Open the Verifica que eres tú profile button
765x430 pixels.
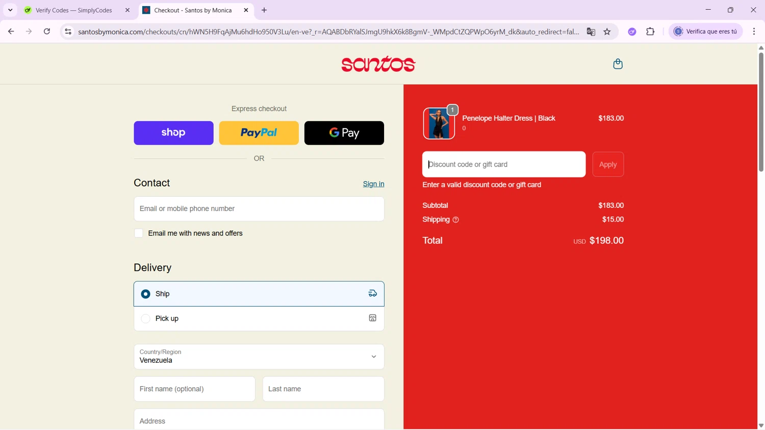(706, 32)
